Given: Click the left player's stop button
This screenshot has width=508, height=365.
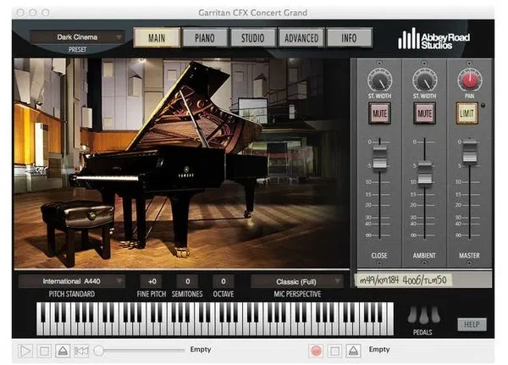Looking at the screenshot, I should (x=44, y=350).
